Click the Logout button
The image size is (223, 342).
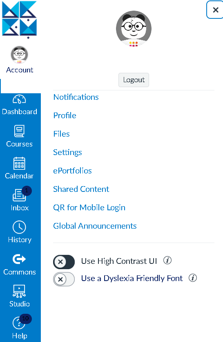click(x=134, y=80)
